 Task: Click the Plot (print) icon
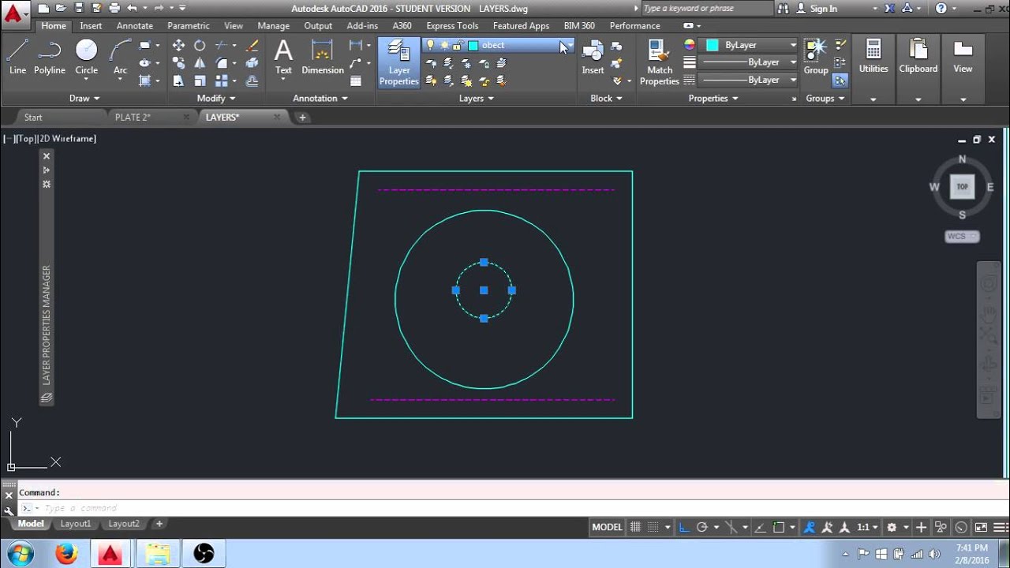pos(114,8)
